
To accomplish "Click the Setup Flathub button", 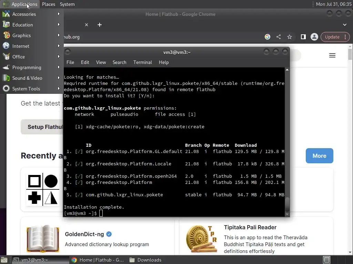I will tap(42, 127).
